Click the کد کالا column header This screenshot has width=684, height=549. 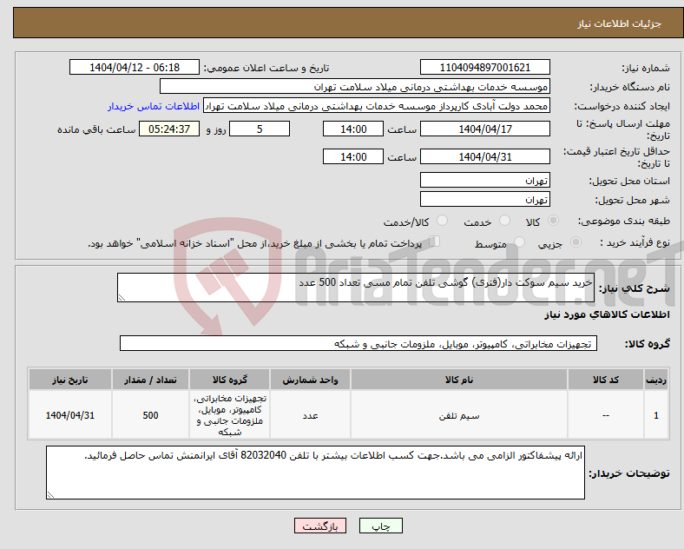coord(606,380)
